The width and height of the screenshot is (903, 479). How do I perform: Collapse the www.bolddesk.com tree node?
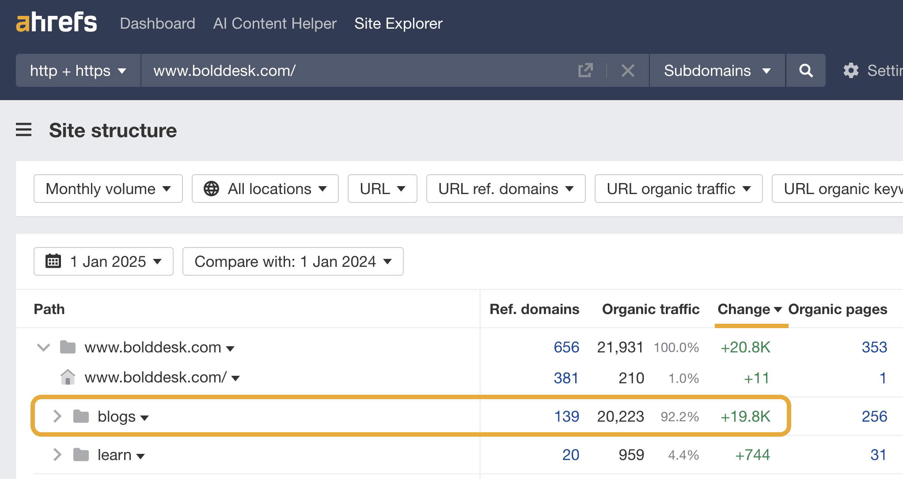pos(43,347)
